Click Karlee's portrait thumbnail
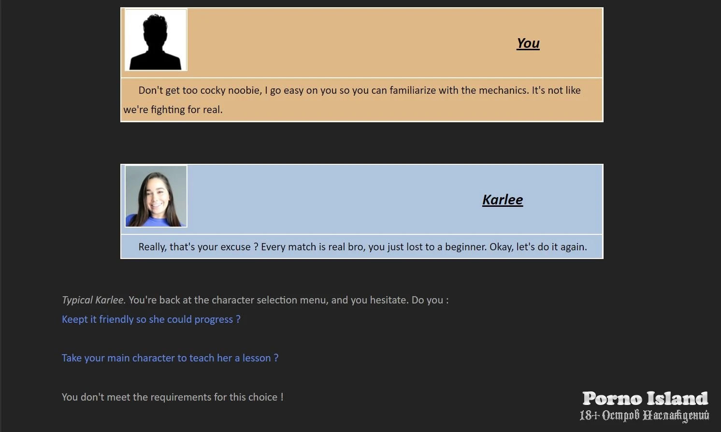Screen dimensions: 721x432 (x=156, y=196)
